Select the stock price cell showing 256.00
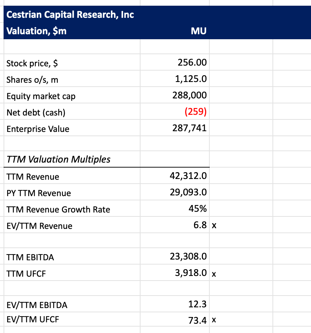This screenshot has width=311, height=333. coord(192,63)
